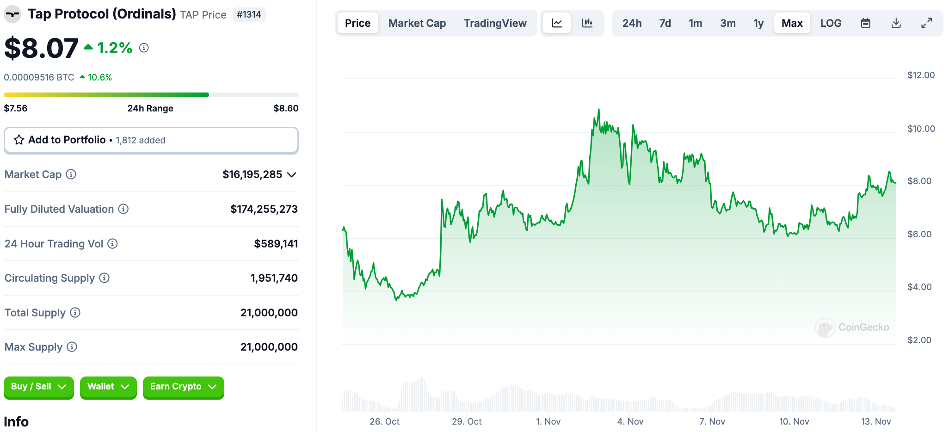949x432 pixels.
Task: Open the Earn Crypto dropdown
Action: [x=184, y=387]
